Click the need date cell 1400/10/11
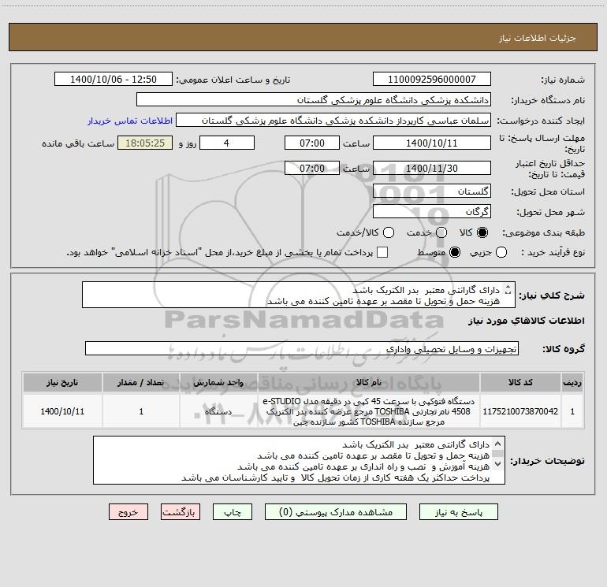607x587 pixels. pyautogui.click(x=62, y=411)
